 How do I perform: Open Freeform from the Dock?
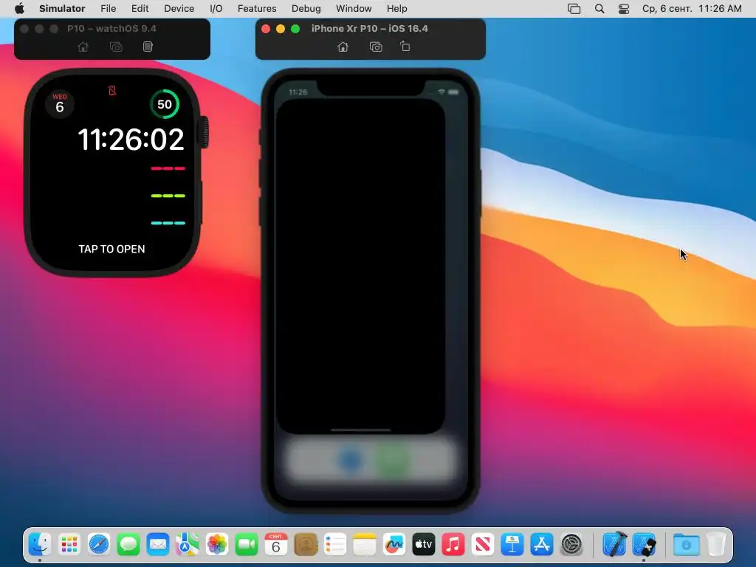click(x=394, y=544)
